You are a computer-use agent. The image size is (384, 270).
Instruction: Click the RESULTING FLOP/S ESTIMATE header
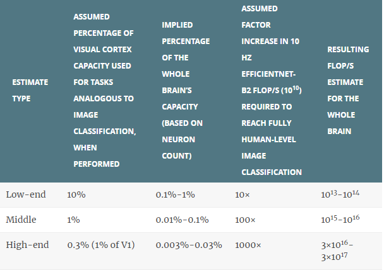[348, 91]
